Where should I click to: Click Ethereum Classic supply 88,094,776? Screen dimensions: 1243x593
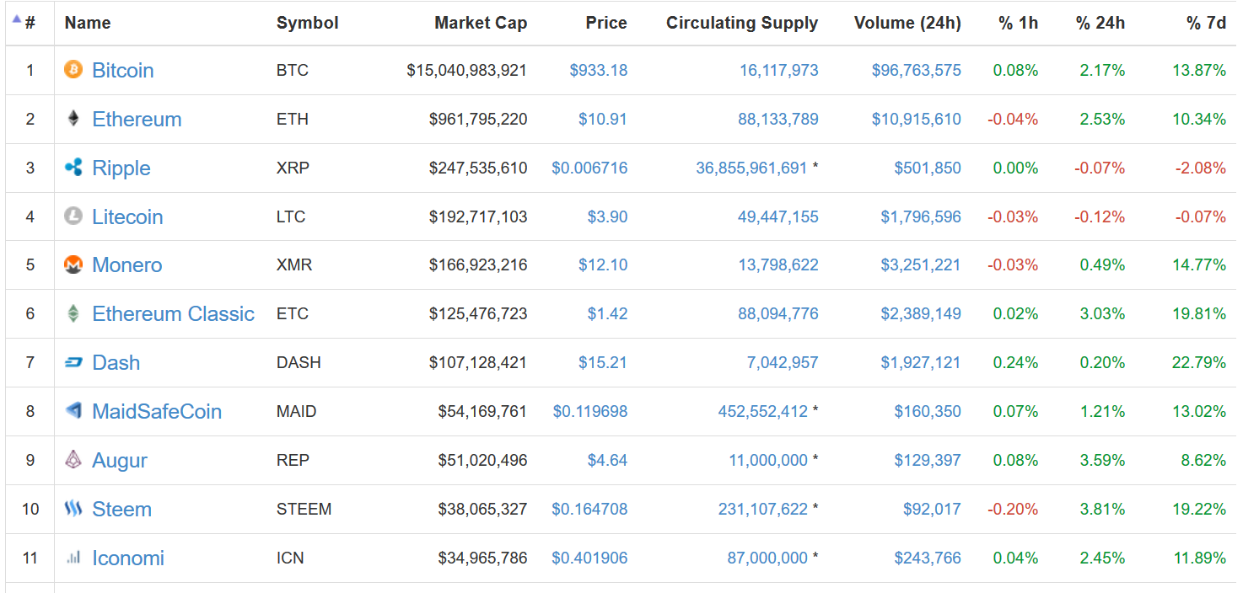pos(778,313)
